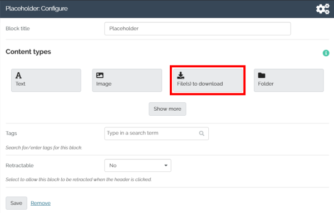Viewport: 334px width, 213px height.
Task: Save the placeholder configuration
Action: [16, 203]
